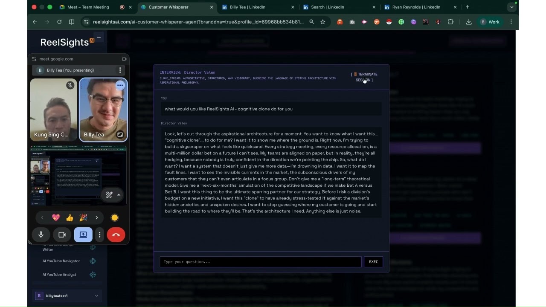Click the Pokeball extension icon
This screenshot has height=307, width=546.
pyautogui.click(x=389, y=22)
